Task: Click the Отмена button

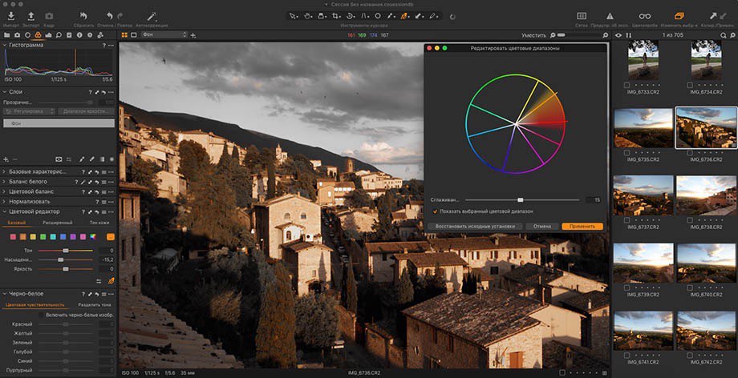Action: click(542, 226)
